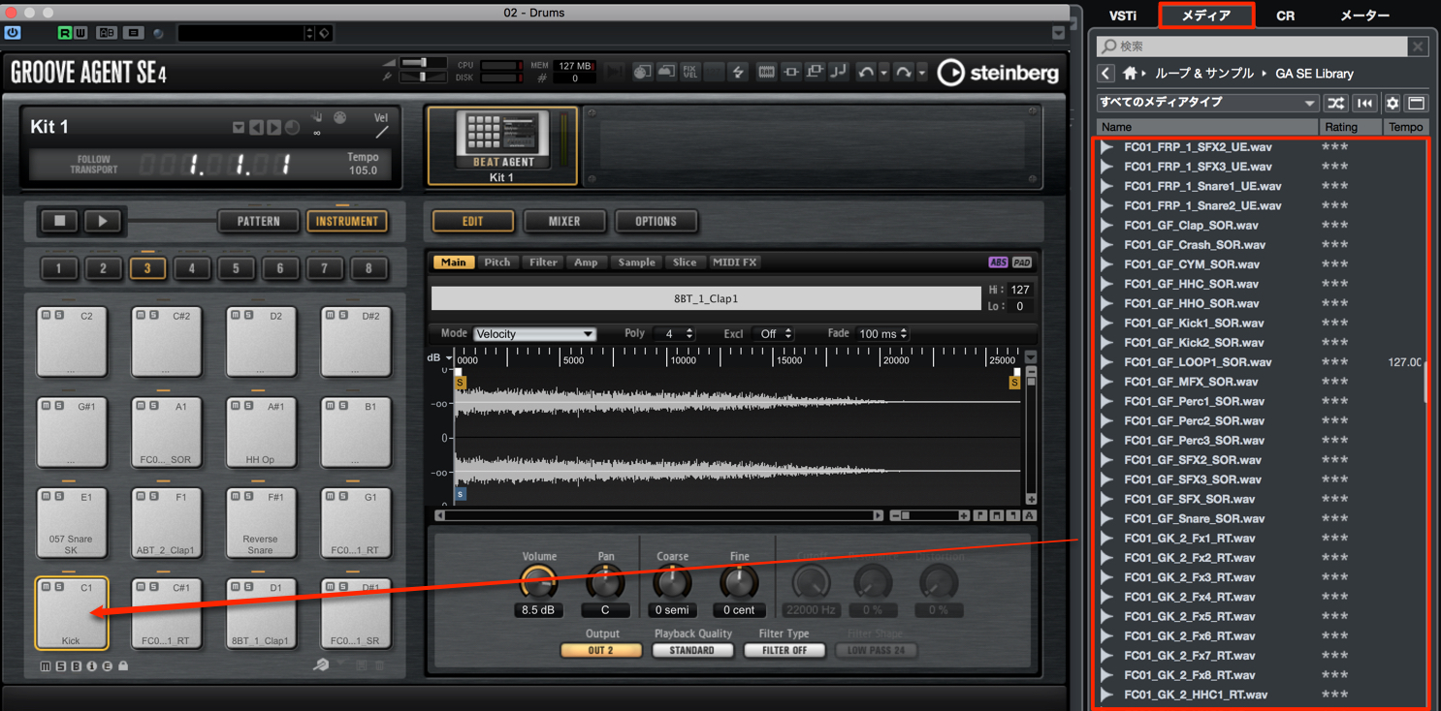
Task: Switch to the MIDI FX tab
Action: [x=734, y=263]
